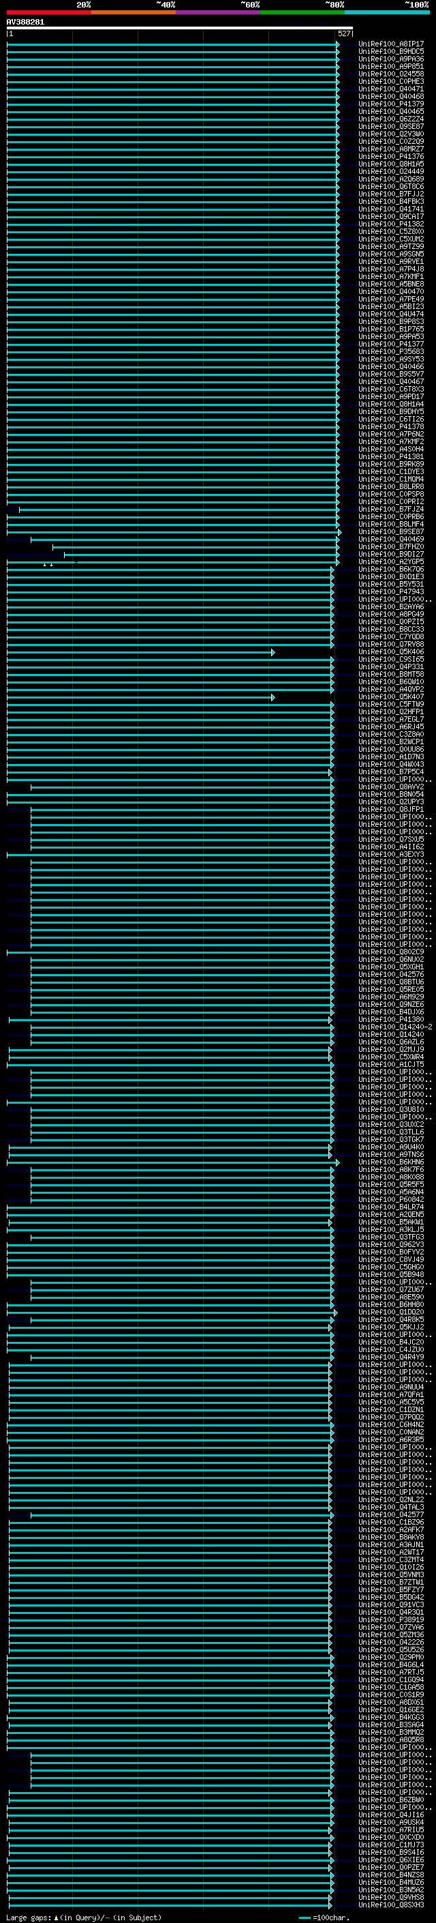Click the alignment bar for UniRef100_Q8SXH3
This screenshot has width=436, height=1923.
pyautogui.click(x=171, y=1905)
